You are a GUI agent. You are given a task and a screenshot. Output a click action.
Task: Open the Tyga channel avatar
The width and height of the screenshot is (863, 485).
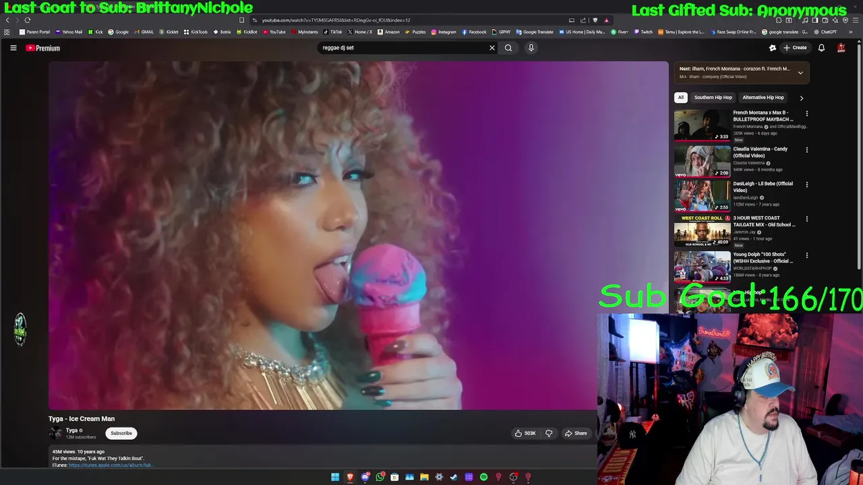tap(55, 433)
